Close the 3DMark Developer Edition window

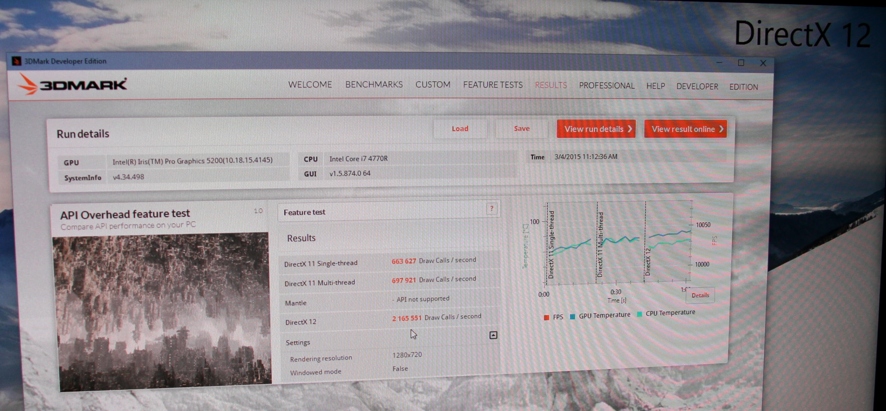point(763,63)
